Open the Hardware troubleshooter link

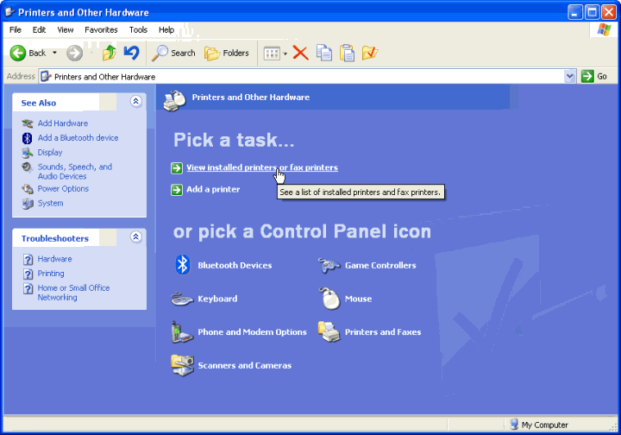click(54, 259)
